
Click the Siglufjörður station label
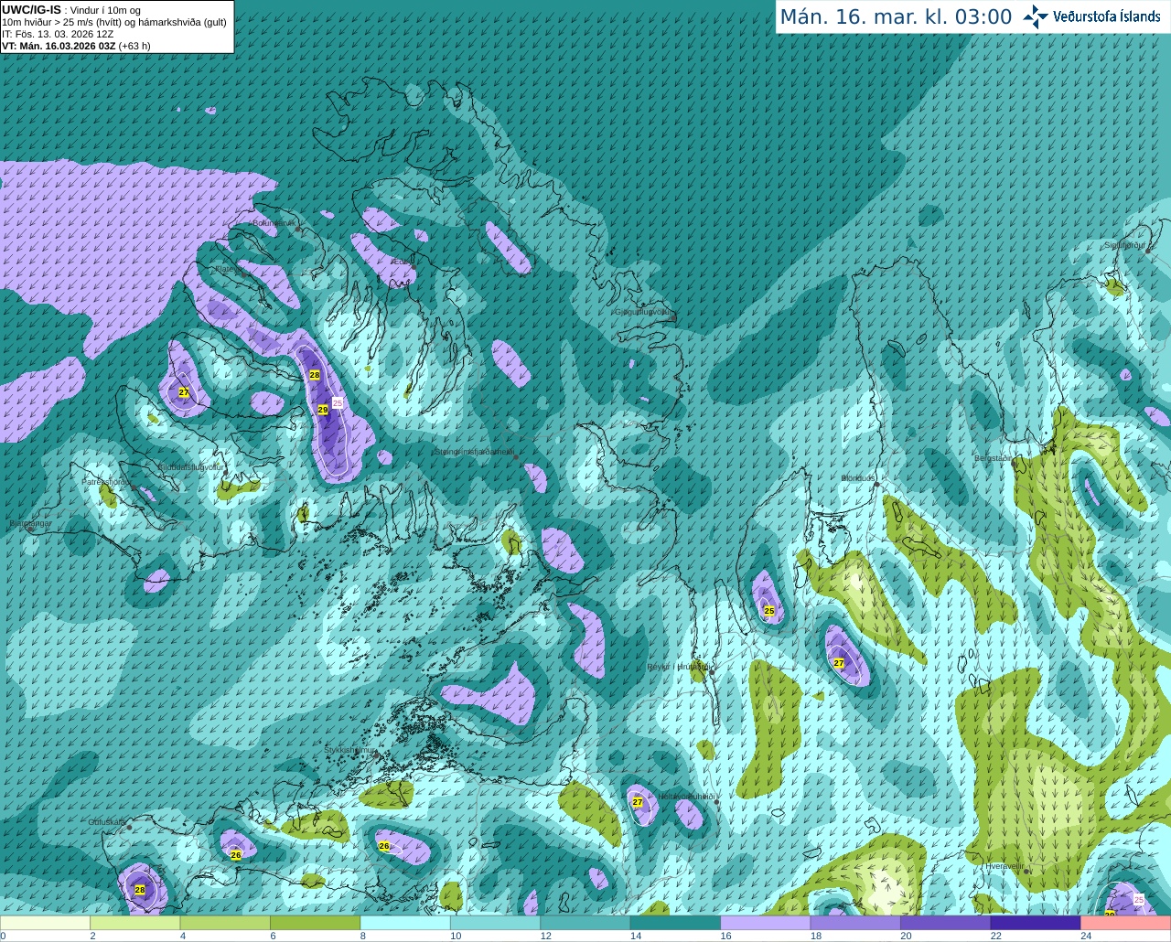[x=1125, y=245]
